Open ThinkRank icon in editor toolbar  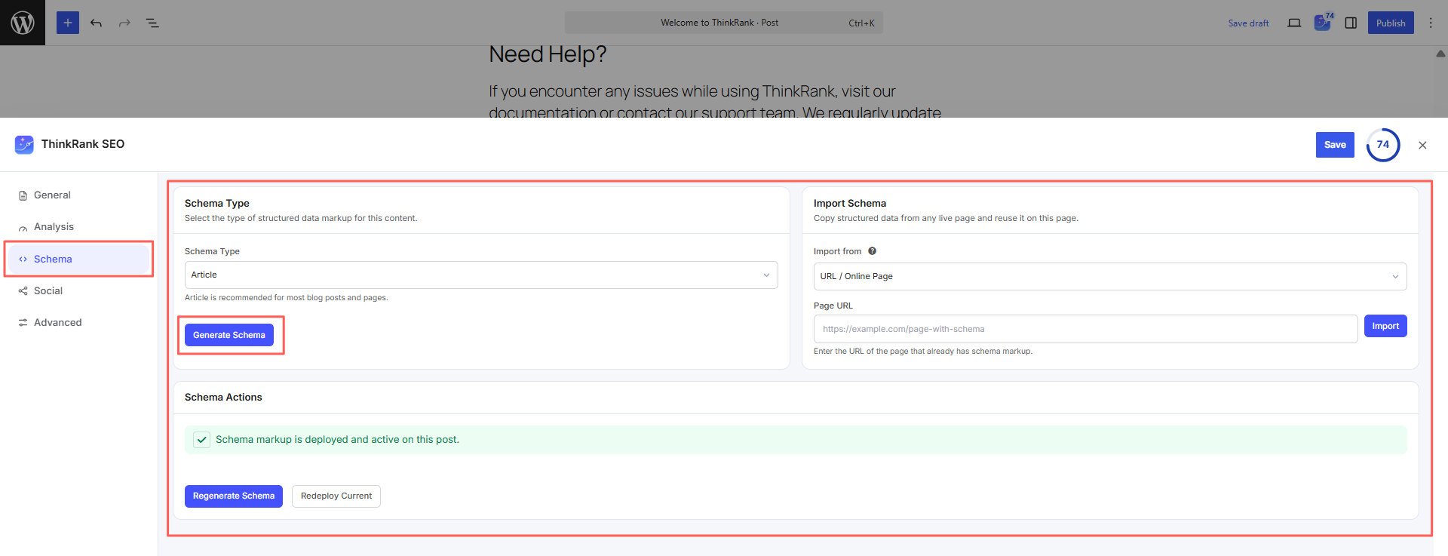(1322, 23)
